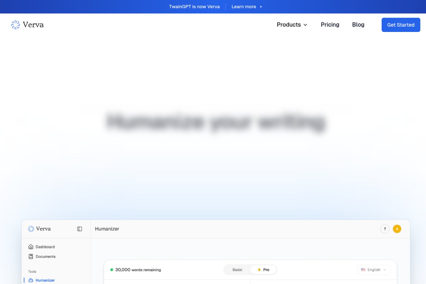Click the TwainGPT is now Verva announcement text
Screen dimensions: 426x284
(194, 7)
